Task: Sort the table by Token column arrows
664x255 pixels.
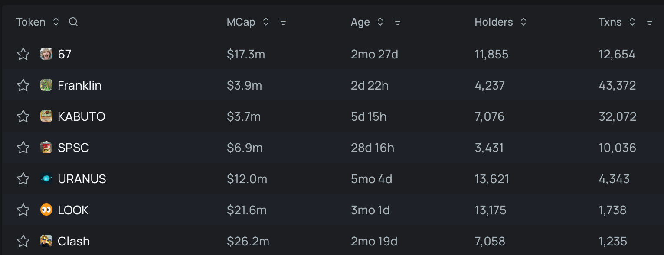Action: point(56,22)
